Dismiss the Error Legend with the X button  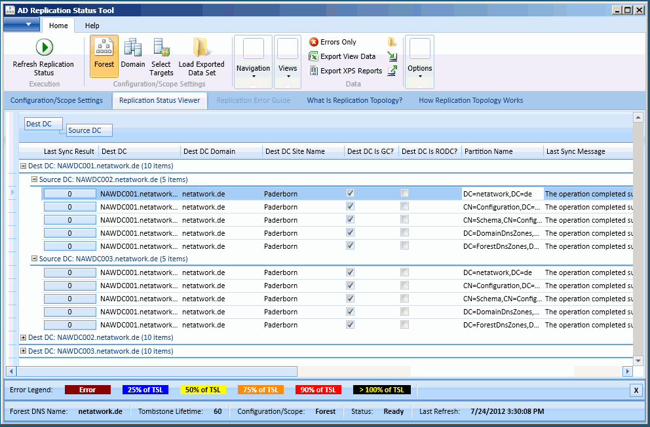pyautogui.click(x=636, y=389)
